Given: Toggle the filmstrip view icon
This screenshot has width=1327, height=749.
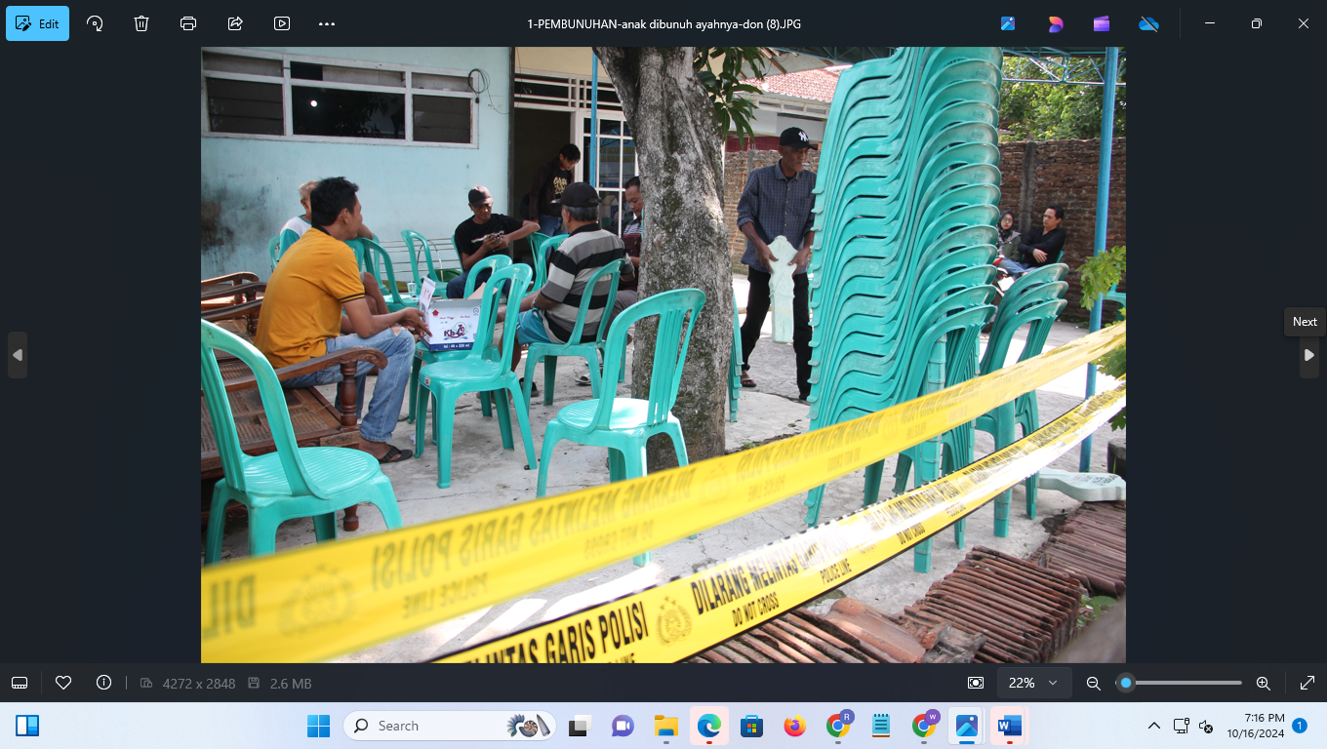Looking at the screenshot, I should (20, 683).
